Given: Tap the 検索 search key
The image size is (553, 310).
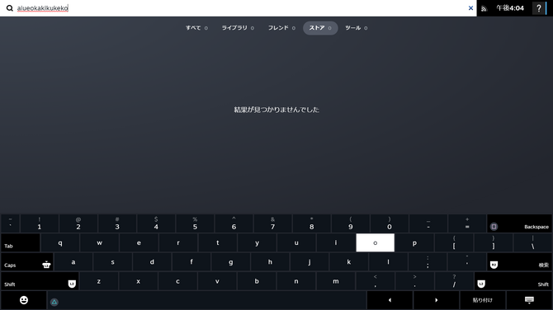Looking at the screenshot, I should tap(519, 262).
